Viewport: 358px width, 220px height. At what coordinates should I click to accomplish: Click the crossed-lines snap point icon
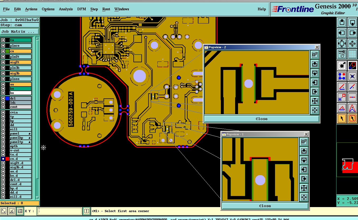point(352,76)
